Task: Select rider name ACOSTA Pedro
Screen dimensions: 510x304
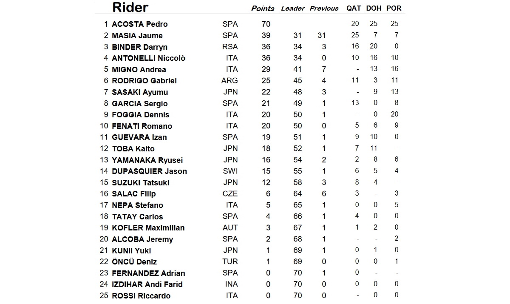Action: [139, 24]
